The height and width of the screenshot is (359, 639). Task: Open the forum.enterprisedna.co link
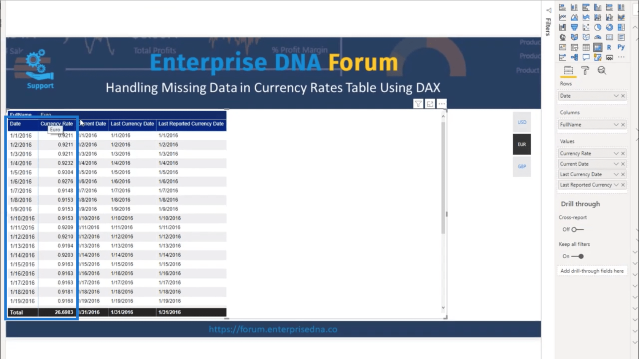(273, 329)
